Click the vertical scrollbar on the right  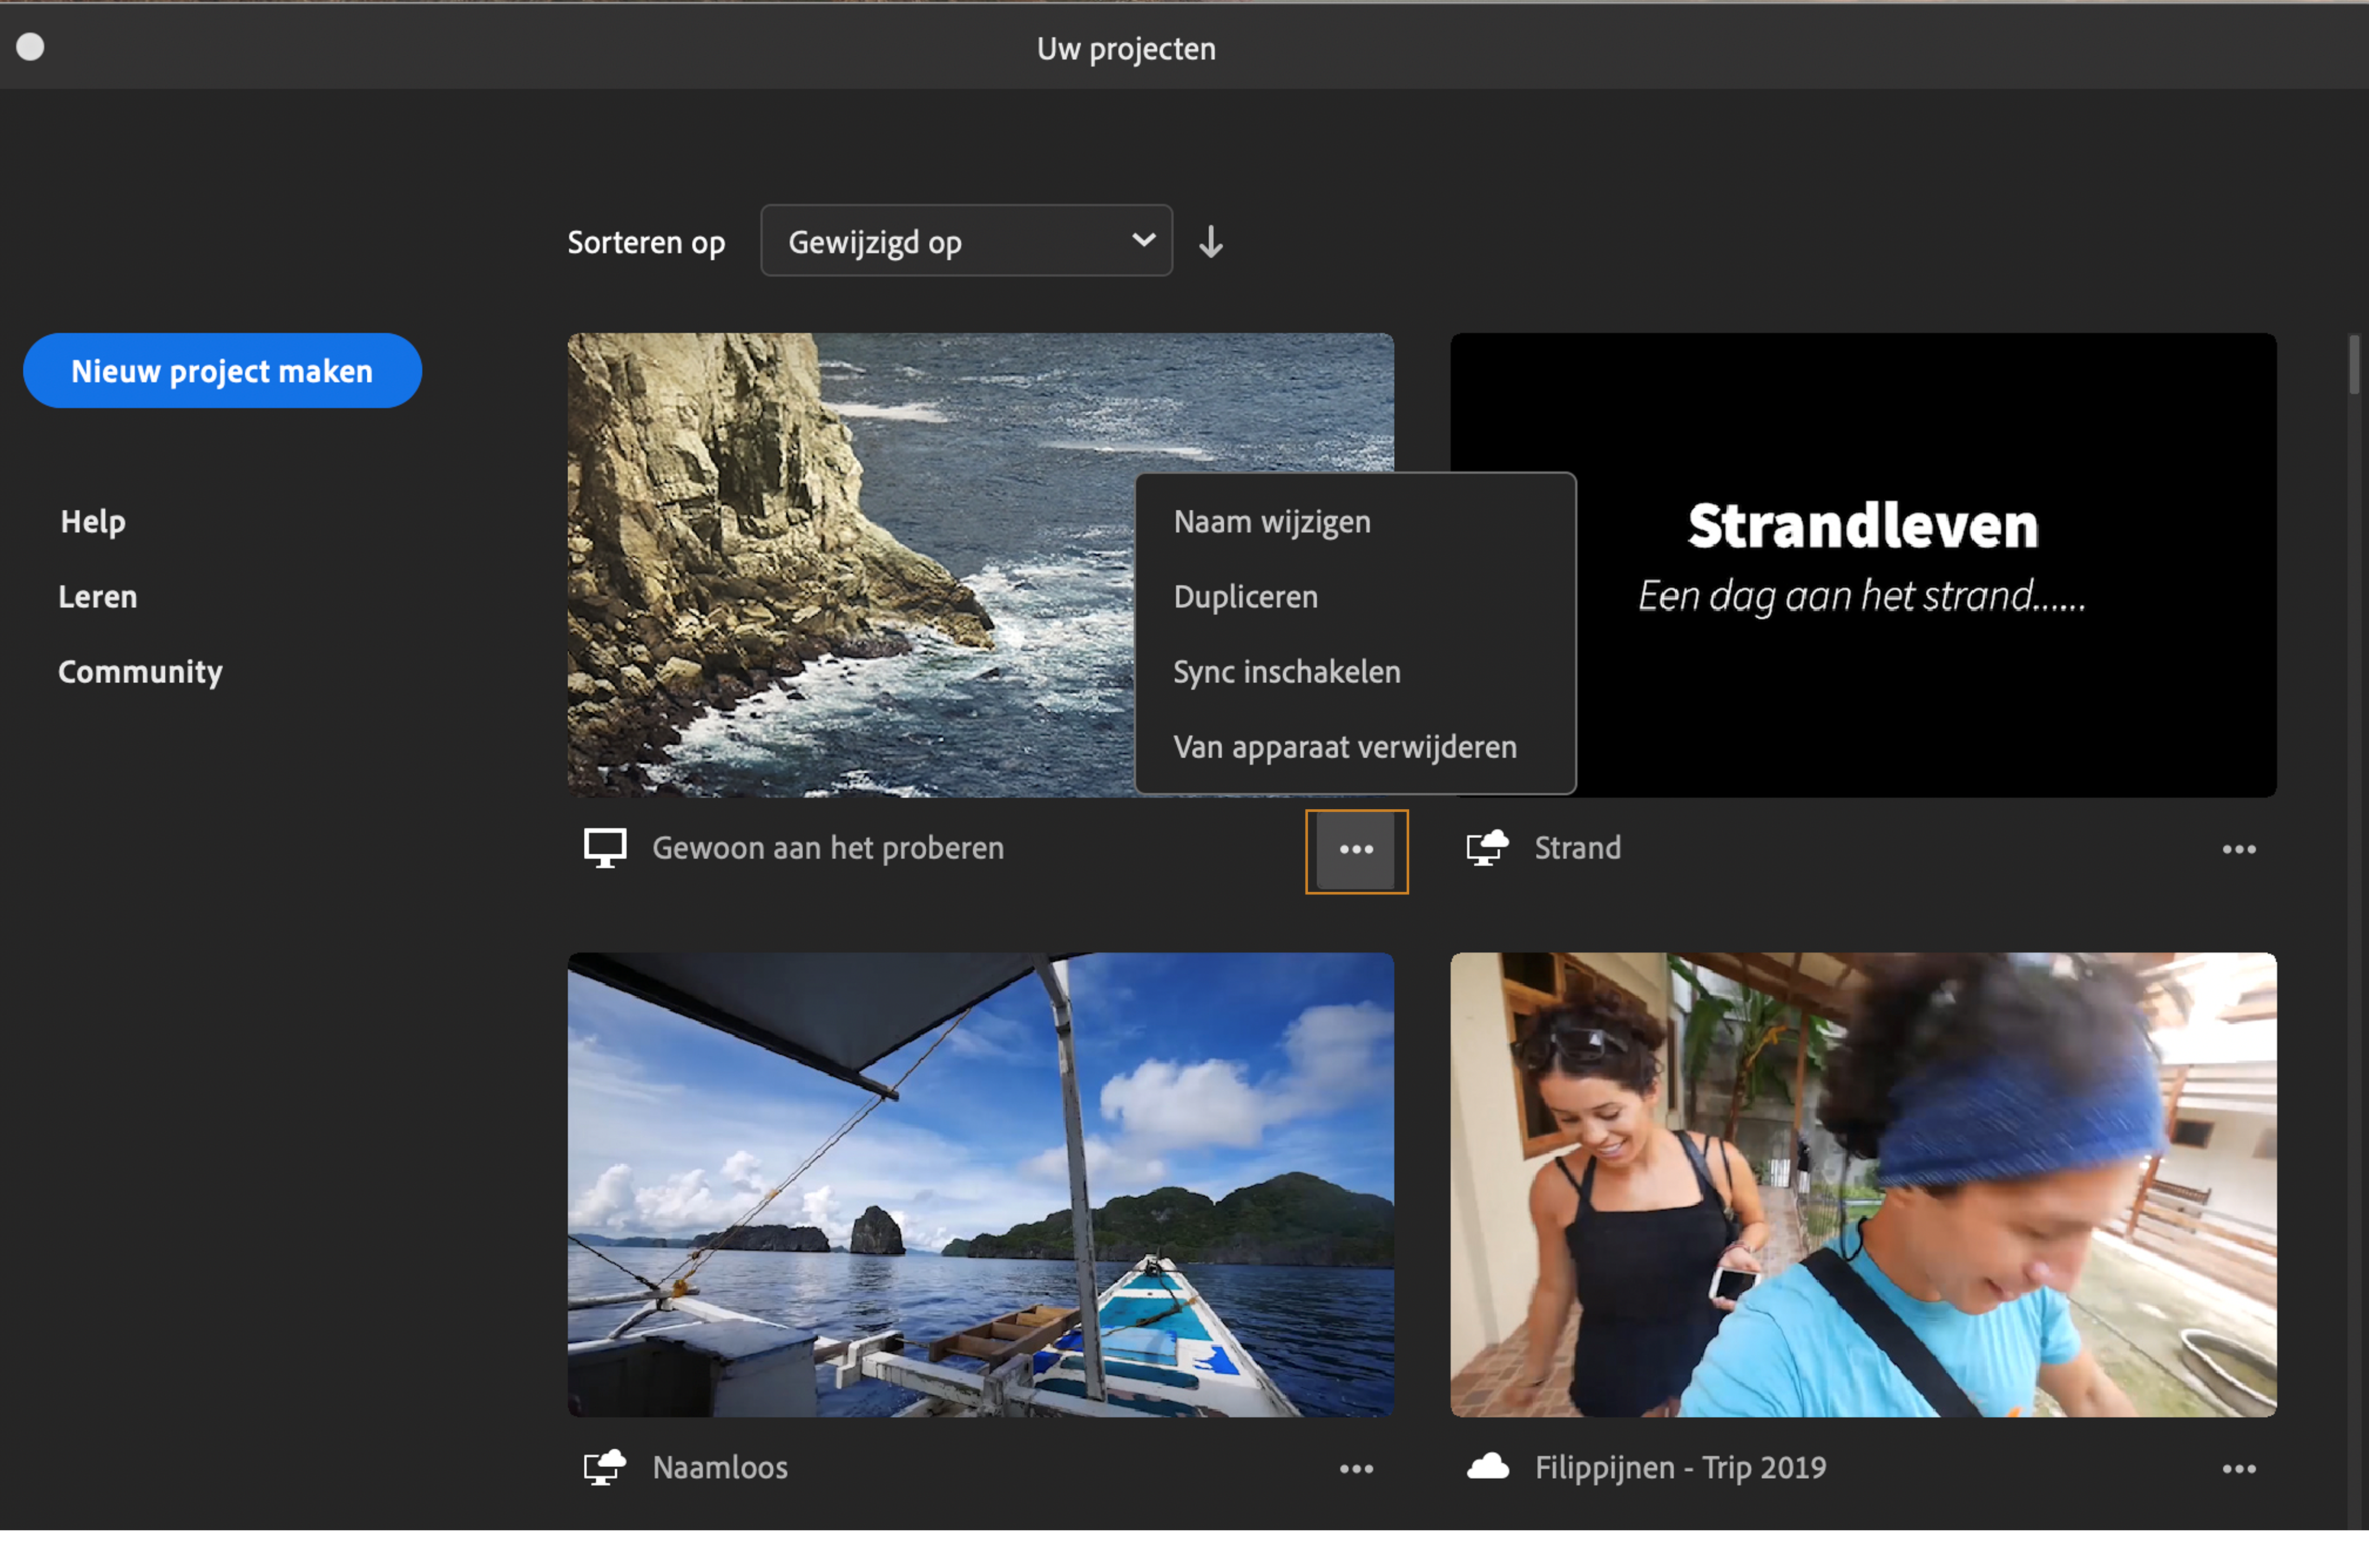(x=2353, y=365)
